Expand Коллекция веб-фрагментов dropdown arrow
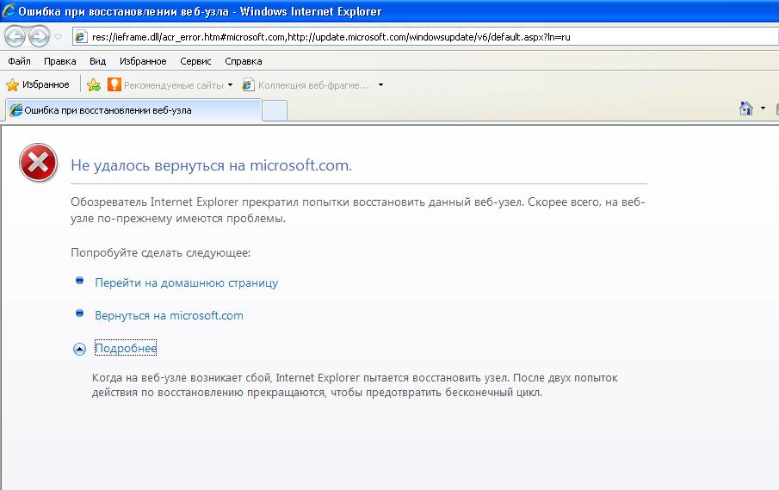Image resolution: width=779 pixels, height=490 pixels. [x=380, y=85]
